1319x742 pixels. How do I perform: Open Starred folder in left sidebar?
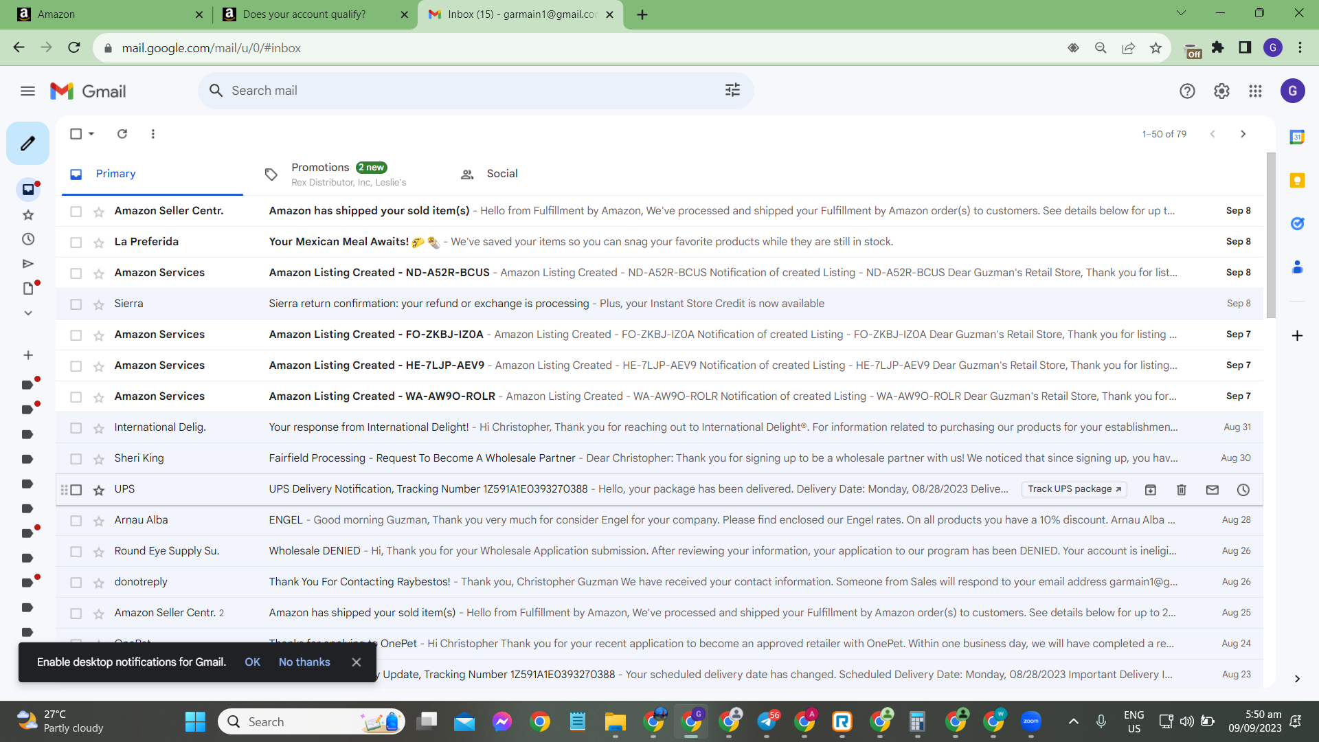(x=28, y=215)
